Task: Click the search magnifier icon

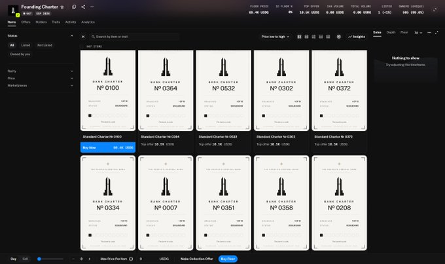Action: pyautogui.click(x=93, y=37)
